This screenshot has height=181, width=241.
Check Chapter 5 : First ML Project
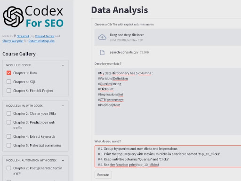coord(9,91)
